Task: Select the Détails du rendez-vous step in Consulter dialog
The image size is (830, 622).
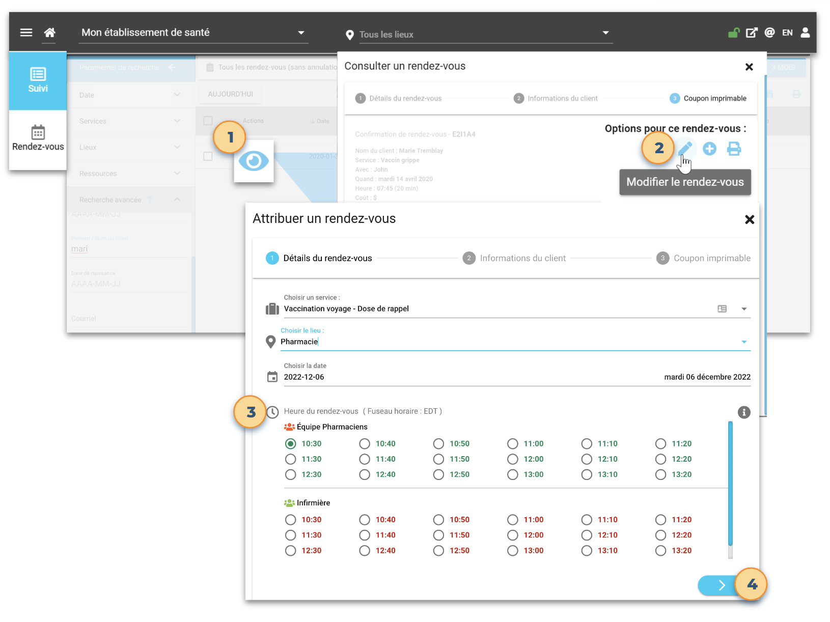Action: pos(398,98)
